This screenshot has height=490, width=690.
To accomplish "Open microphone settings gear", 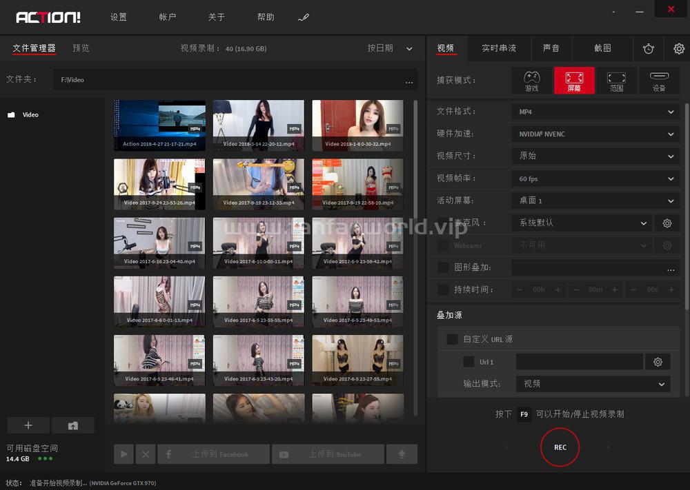I will point(667,223).
